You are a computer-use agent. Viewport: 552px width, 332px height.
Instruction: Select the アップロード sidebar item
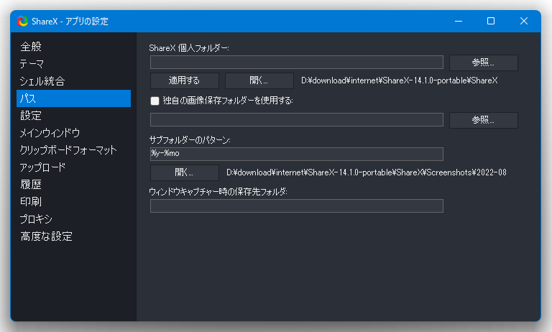coord(73,167)
